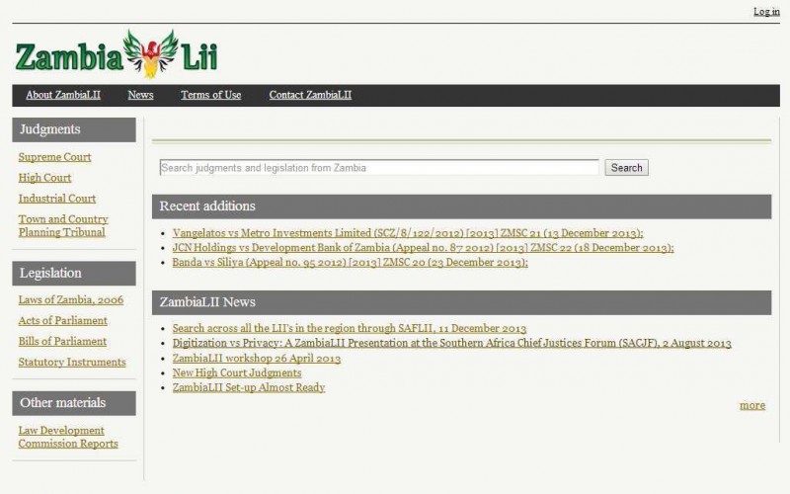The image size is (790, 494).
Task: Open Law Development Commission Reports
Action: (x=67, y=438)
